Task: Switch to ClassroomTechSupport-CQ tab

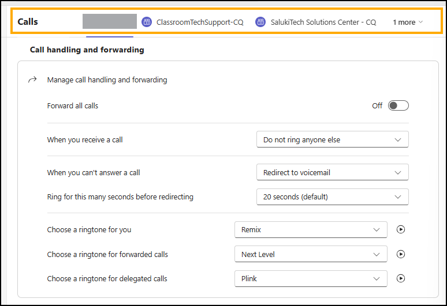Action: point(193,22)
